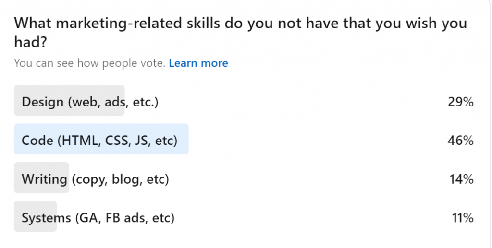Click the 'You can see how people vote' text
The width and height of the screenshot is (492, 248).
[89, 63]
